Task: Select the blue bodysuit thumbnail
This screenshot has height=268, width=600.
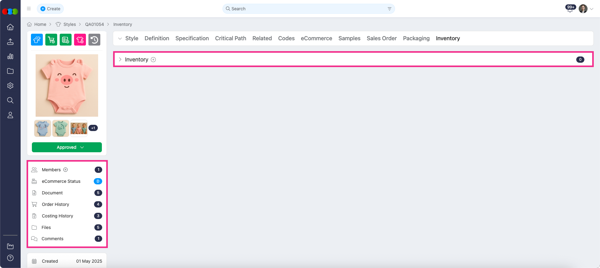Action: point(42,128)
